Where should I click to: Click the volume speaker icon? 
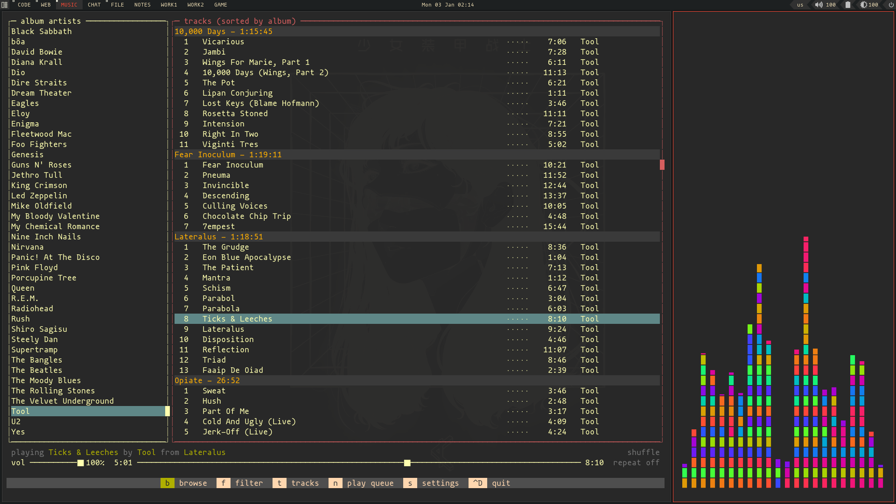pos(819,5)
